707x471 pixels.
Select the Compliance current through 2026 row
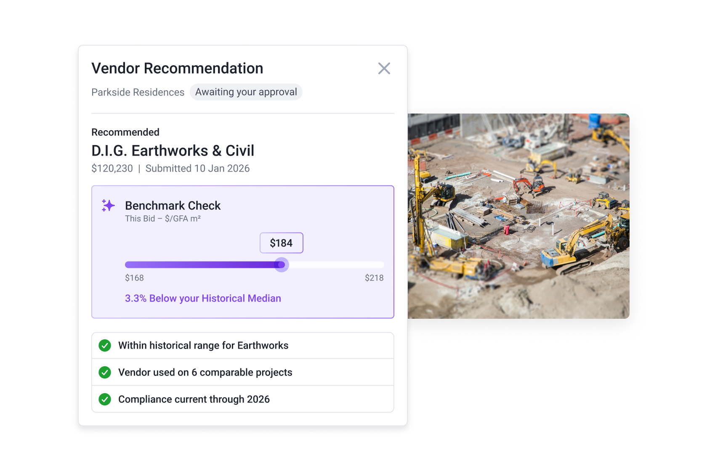243,399
